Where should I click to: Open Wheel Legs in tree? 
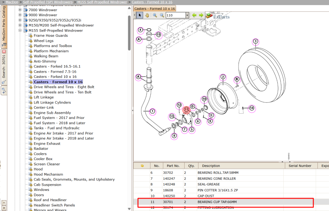click(44, 41)
